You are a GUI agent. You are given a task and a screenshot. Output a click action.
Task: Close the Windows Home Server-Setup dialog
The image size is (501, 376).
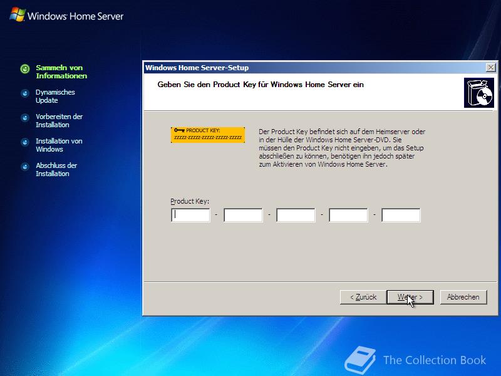click(x=490, y=68)
